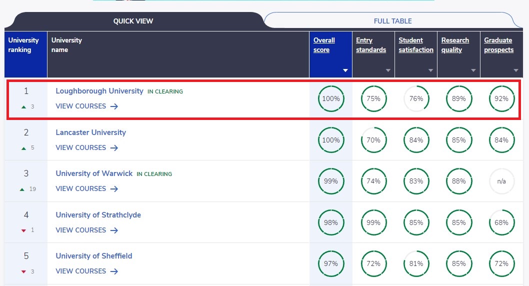Click the Student satisfaction sort arrow
The width and height of the screenshot is (529, 286).
click(430, 70)
